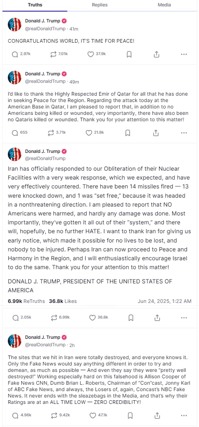View the 6.99k ReTruths list
199x427 pixels.
[x=26, y=301]
